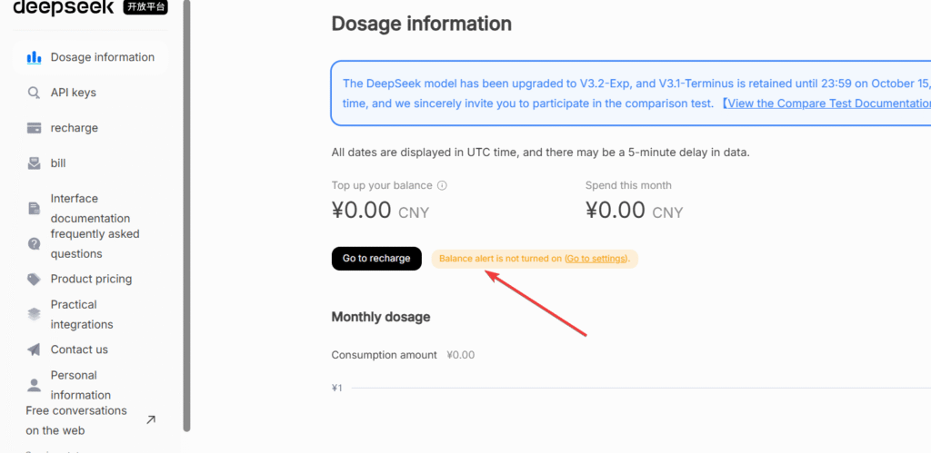The image size is (931, 453).
Task: Select the Product pricing menu entry
Action: pyautogui.click(x=91, y=280)
